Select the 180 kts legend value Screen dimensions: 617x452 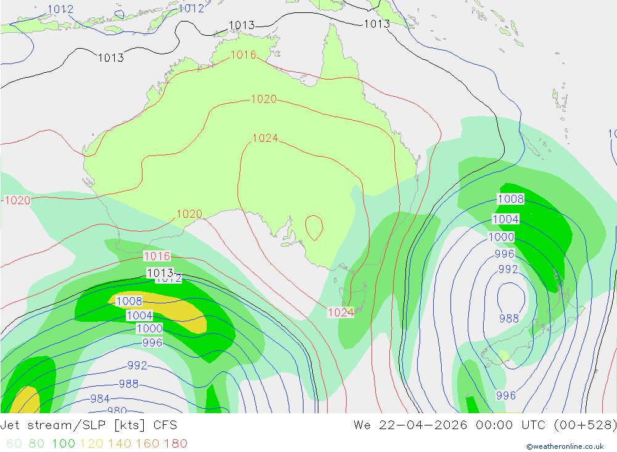[x=175, y=443]
